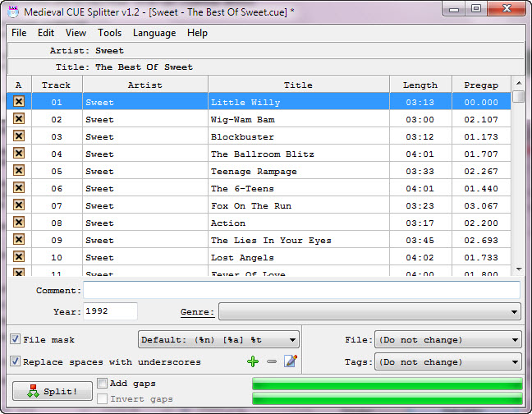Click the A column header
Screen dimensions: 532x414
click(x=19, y=85)
